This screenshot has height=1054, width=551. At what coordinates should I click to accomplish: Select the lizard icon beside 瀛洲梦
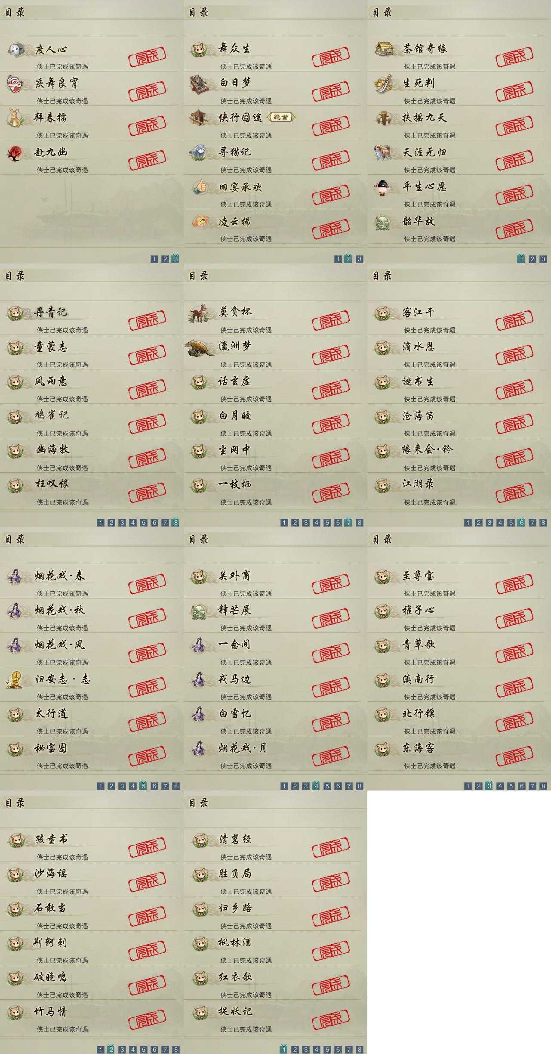tap(200, 348)
